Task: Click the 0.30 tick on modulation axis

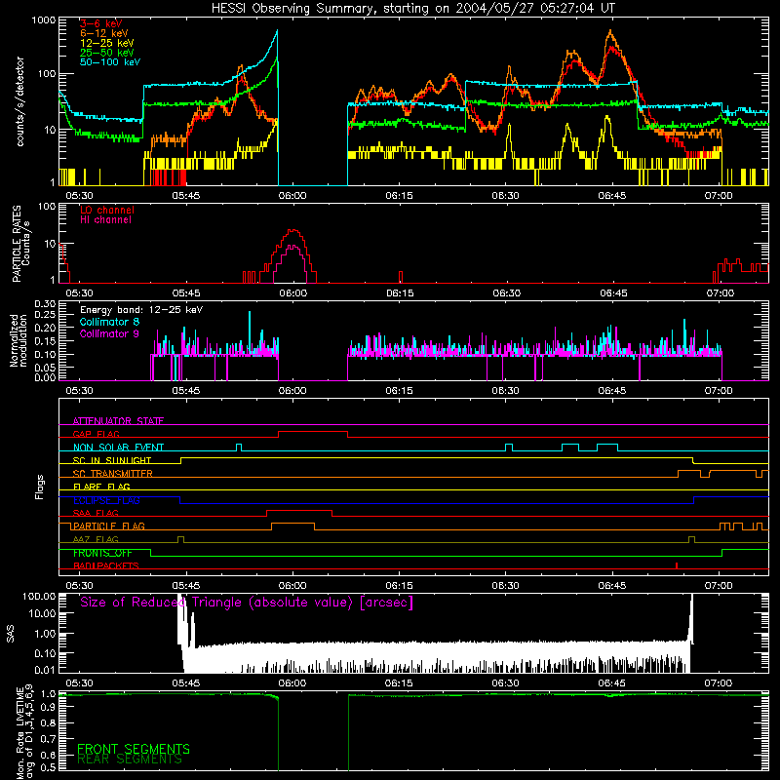Action: click(45, 304)
